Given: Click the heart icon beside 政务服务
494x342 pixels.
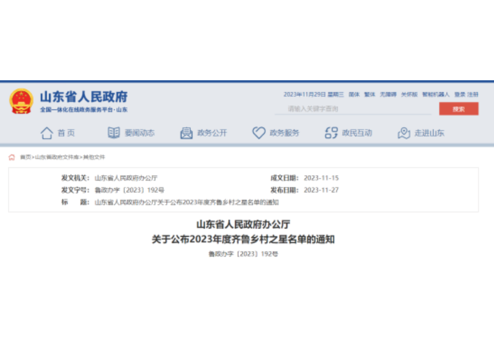Looking at the screenshot, I should [259, 133].
